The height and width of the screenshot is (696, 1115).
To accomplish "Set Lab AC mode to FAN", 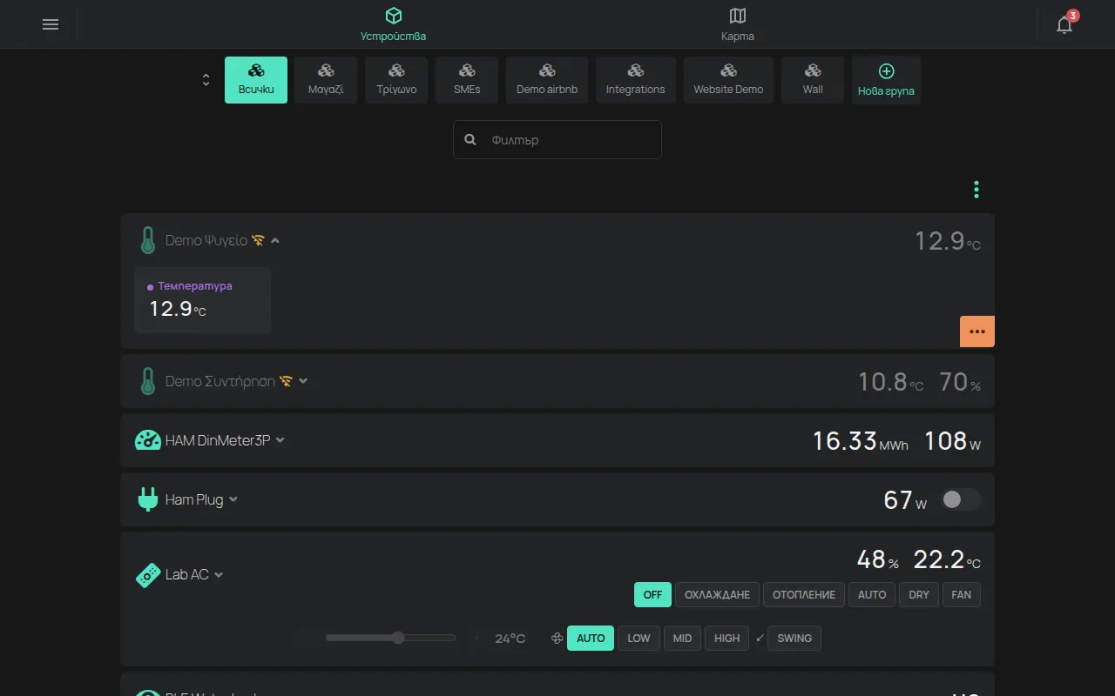I will (x=962, y=595).
